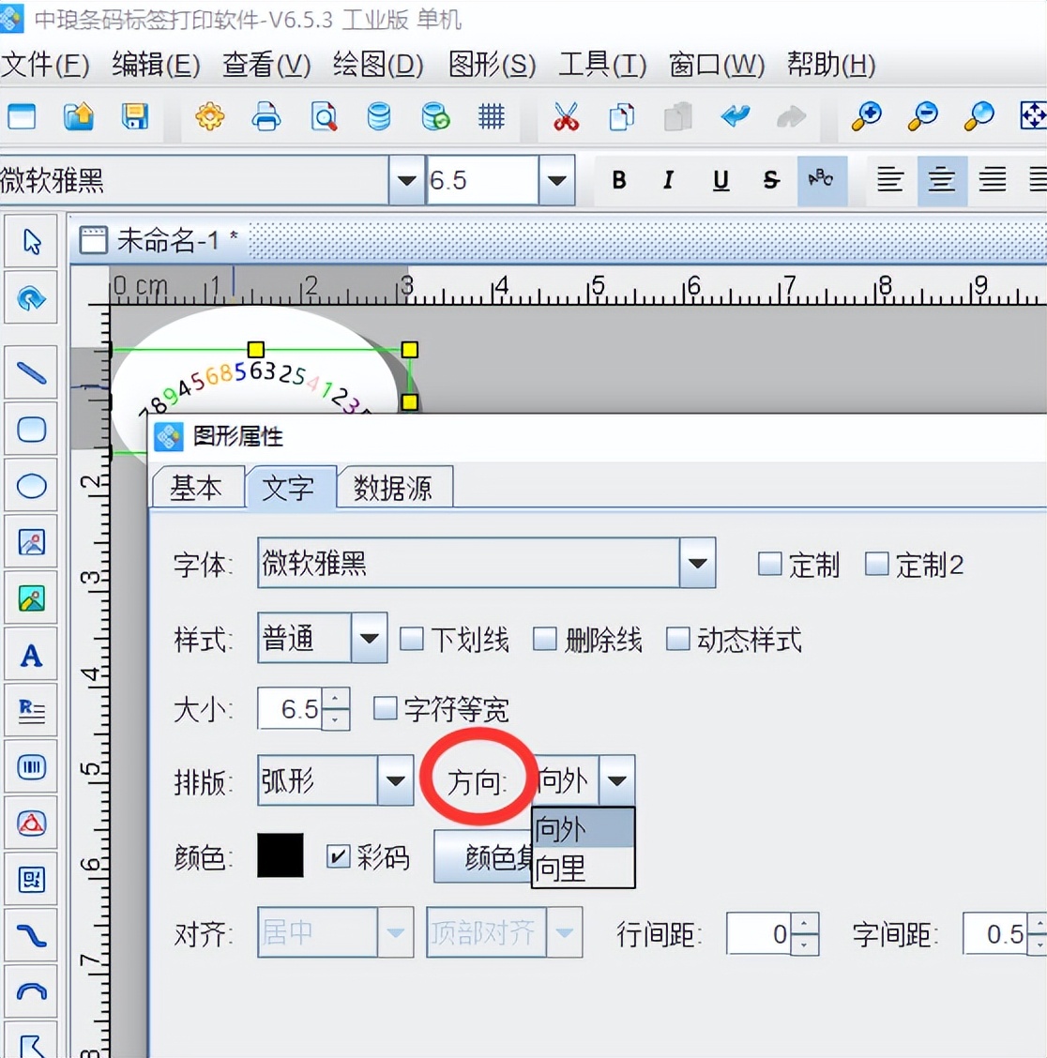Click the database-with-checkmark icon
This screenshot has height=1058, width=1047.
click(x=435, y=116)
